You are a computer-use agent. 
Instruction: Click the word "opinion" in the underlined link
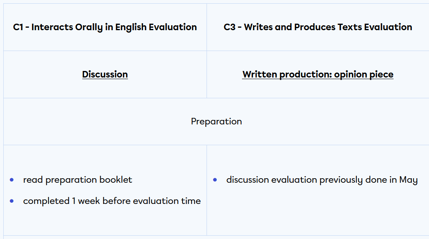coord(349,74)
